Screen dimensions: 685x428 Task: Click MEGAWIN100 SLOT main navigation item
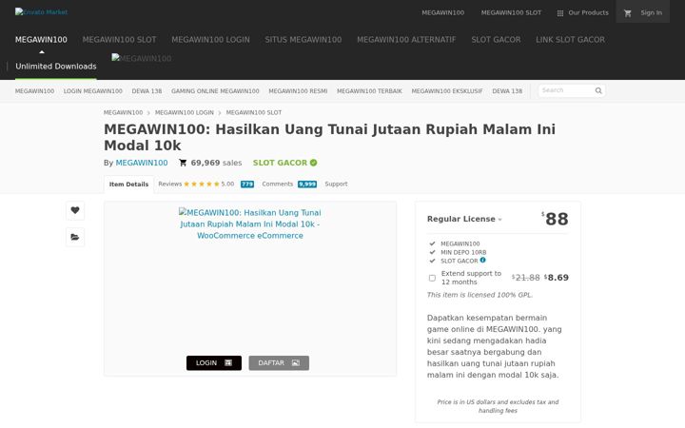[x=119, y=40]
